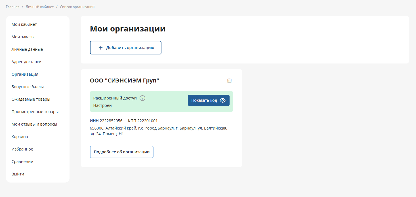Screen dimensions: 416x197
Task: Go to Мои заказы section
Action: (23, 37)
